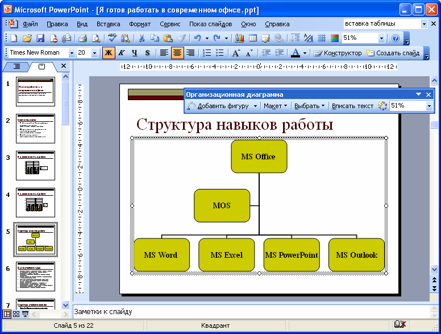Image resolution: width=441 pixels, height=334 pixels.
Task: Toggle Underline (Ч) formatting
Action: [135, 53]
